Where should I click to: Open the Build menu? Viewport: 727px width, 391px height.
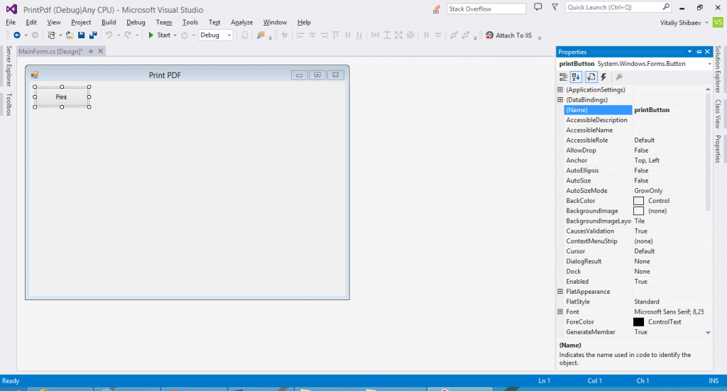(x=109, y=22)
